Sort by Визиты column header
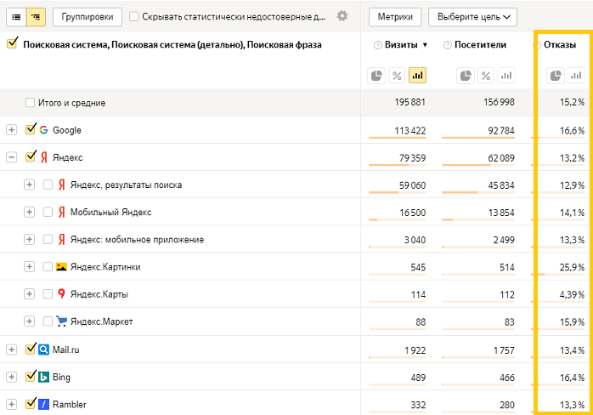Screen dimensions: 593x415 click(401, 45)
